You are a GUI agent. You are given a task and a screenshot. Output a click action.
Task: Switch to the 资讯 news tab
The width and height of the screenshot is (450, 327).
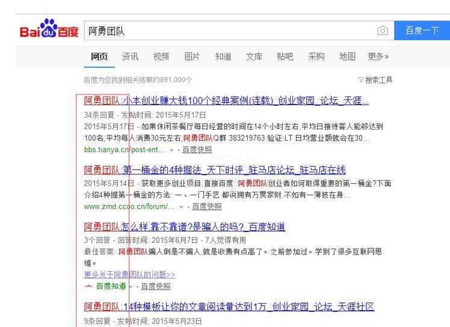[x=131, y=57]
